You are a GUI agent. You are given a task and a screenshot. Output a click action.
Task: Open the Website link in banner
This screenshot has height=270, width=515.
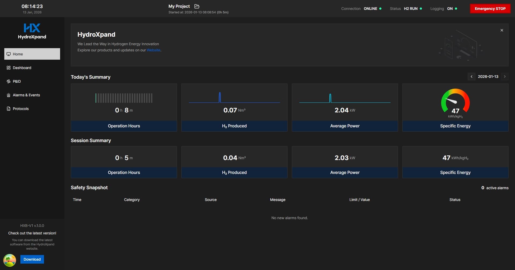click(x=153, y=50)
